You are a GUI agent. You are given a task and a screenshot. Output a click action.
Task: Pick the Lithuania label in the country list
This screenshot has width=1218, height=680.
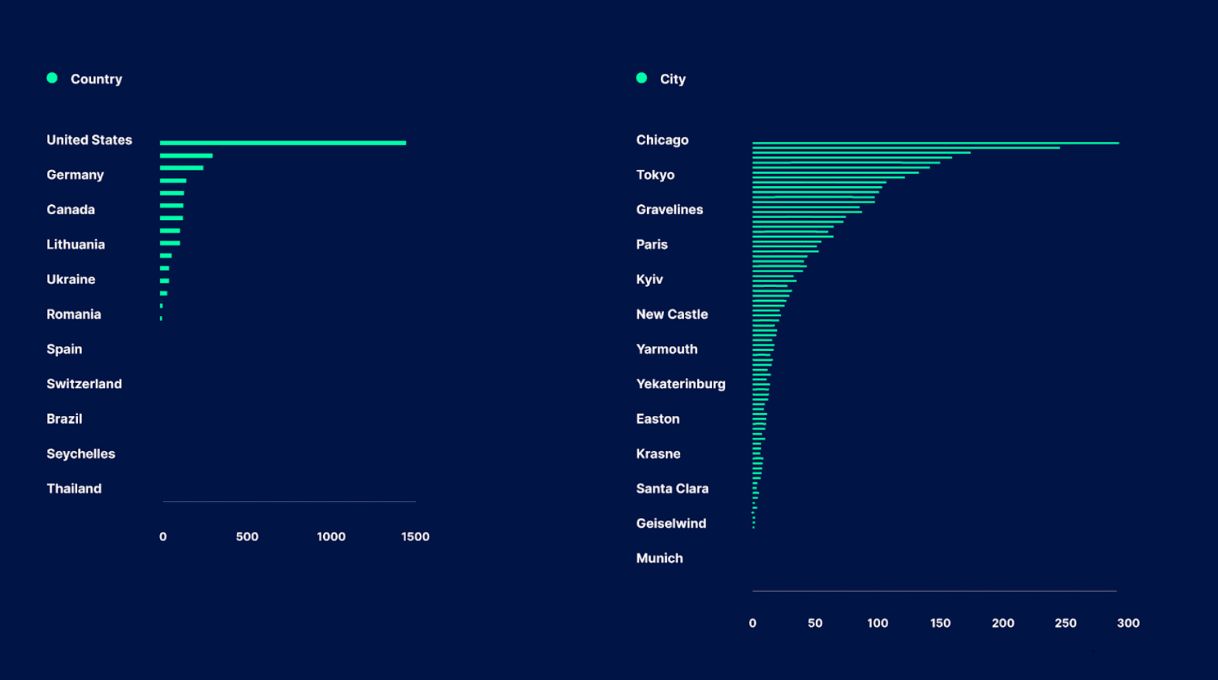click(76, 245)
